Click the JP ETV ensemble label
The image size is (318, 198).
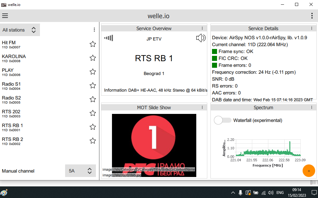[154, 39]
